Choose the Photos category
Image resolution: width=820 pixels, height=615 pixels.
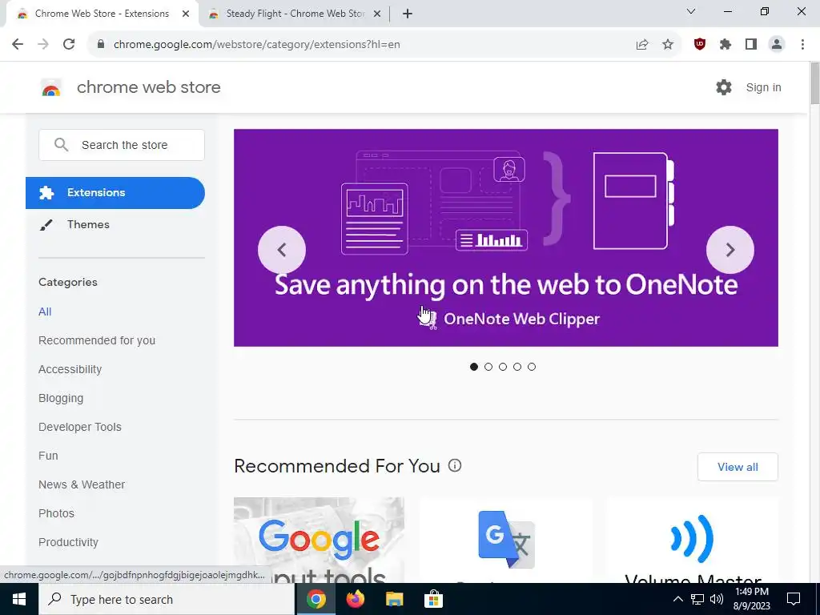click(56, 513)
